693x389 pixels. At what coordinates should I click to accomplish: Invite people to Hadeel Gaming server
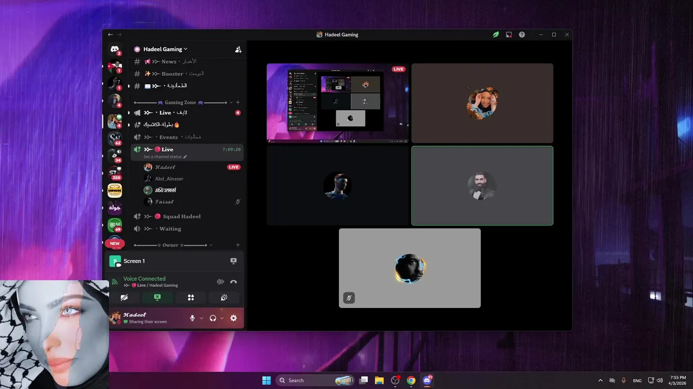point(238,49)
